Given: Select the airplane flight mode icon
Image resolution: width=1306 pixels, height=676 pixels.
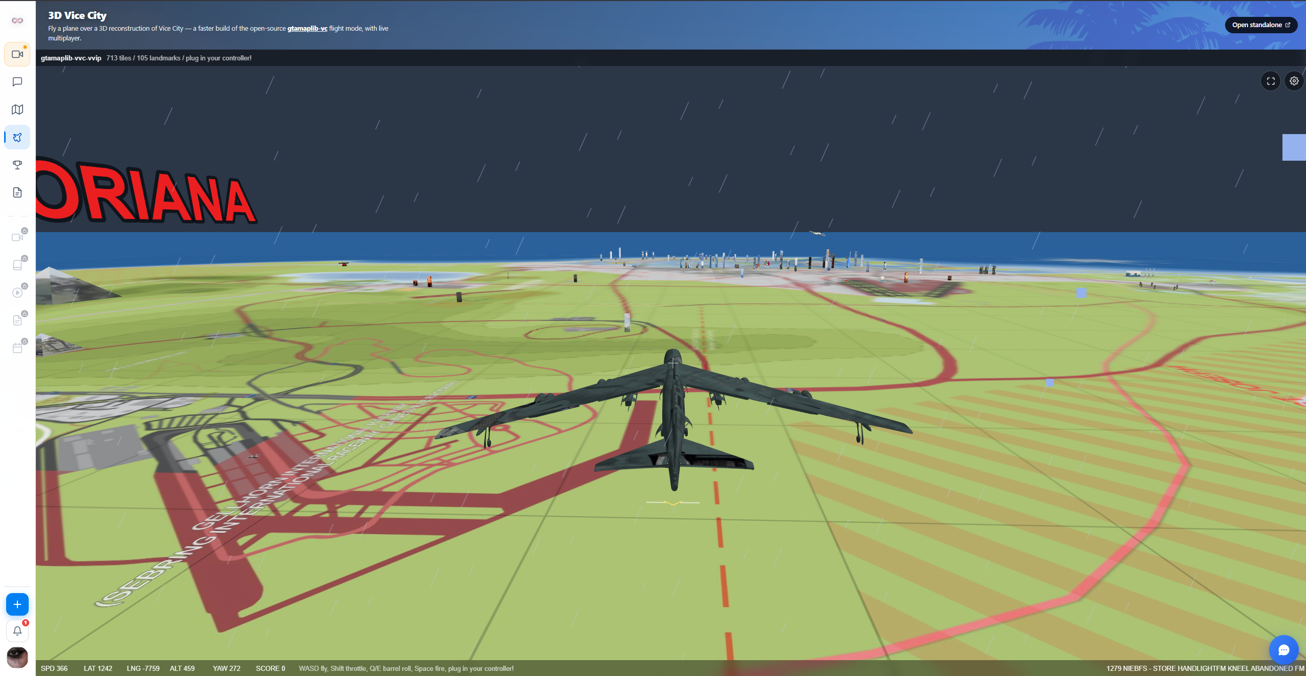Looking at the screenshot, I should (x=17, y=137).
